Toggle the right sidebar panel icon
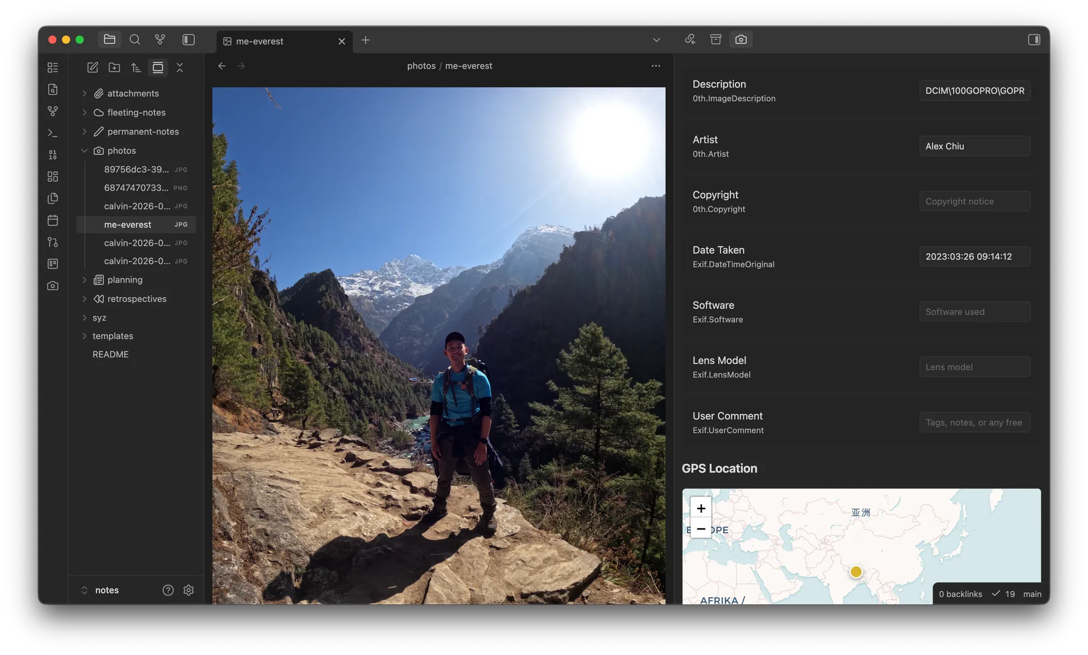The width and height of the screenshot is (1088, 655). (1034, 39)
